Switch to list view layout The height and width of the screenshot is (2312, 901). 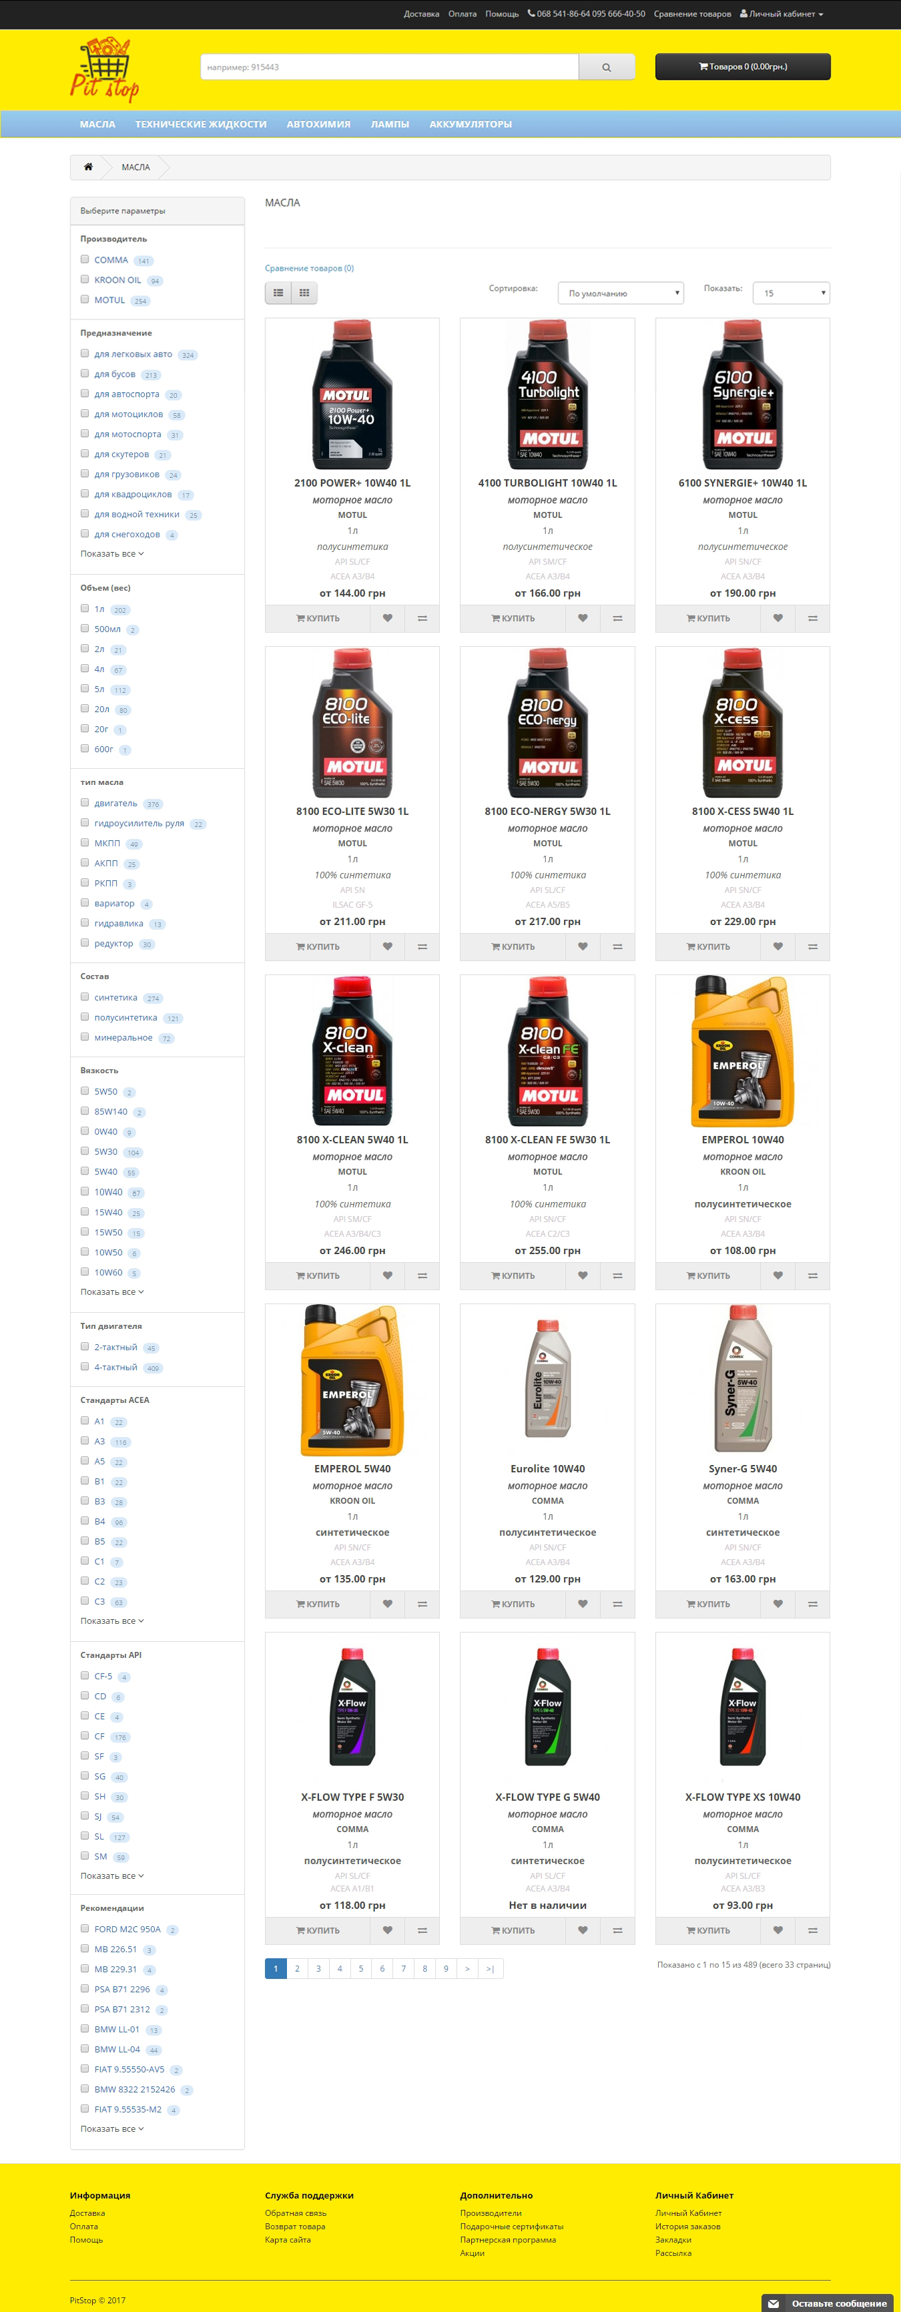click(278, 292)
